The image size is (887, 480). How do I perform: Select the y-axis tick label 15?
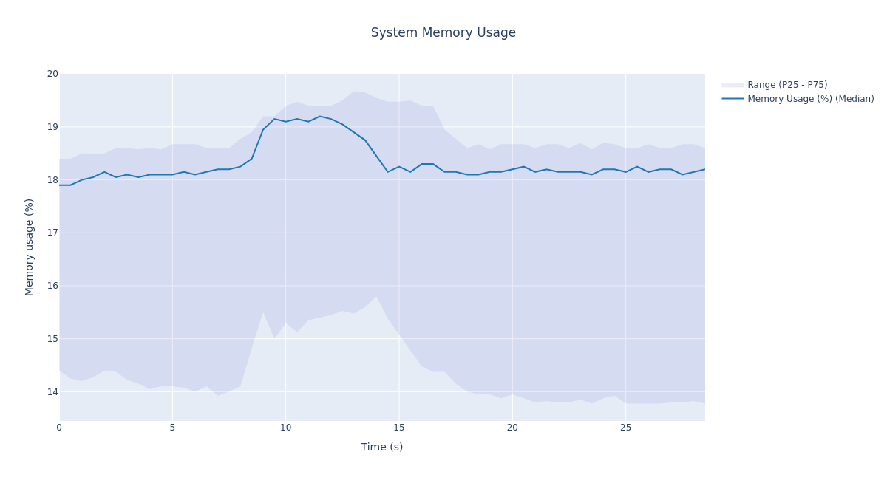pos(52,339)
